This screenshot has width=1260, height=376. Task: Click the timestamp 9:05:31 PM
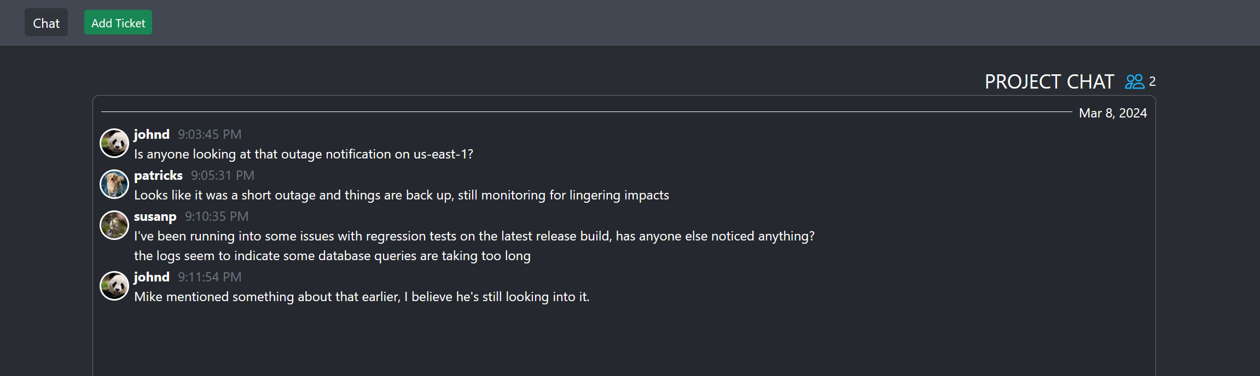223,175
